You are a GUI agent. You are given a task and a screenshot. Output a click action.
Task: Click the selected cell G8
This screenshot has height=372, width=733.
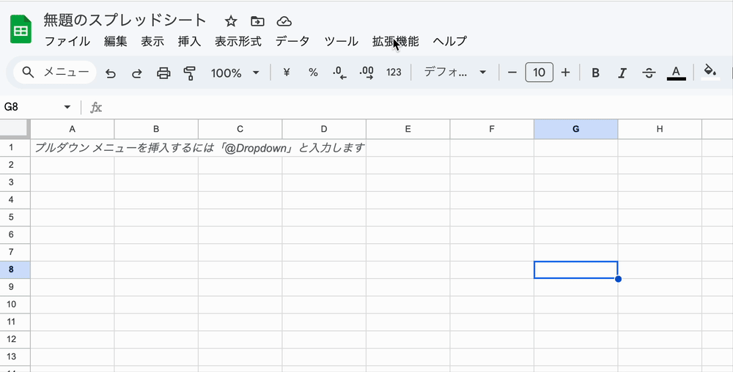576,269
